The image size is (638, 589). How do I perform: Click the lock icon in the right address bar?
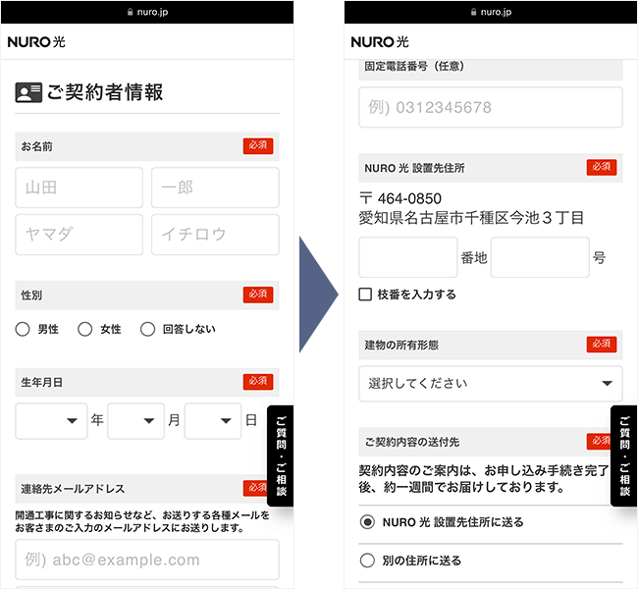coord(474,12)
